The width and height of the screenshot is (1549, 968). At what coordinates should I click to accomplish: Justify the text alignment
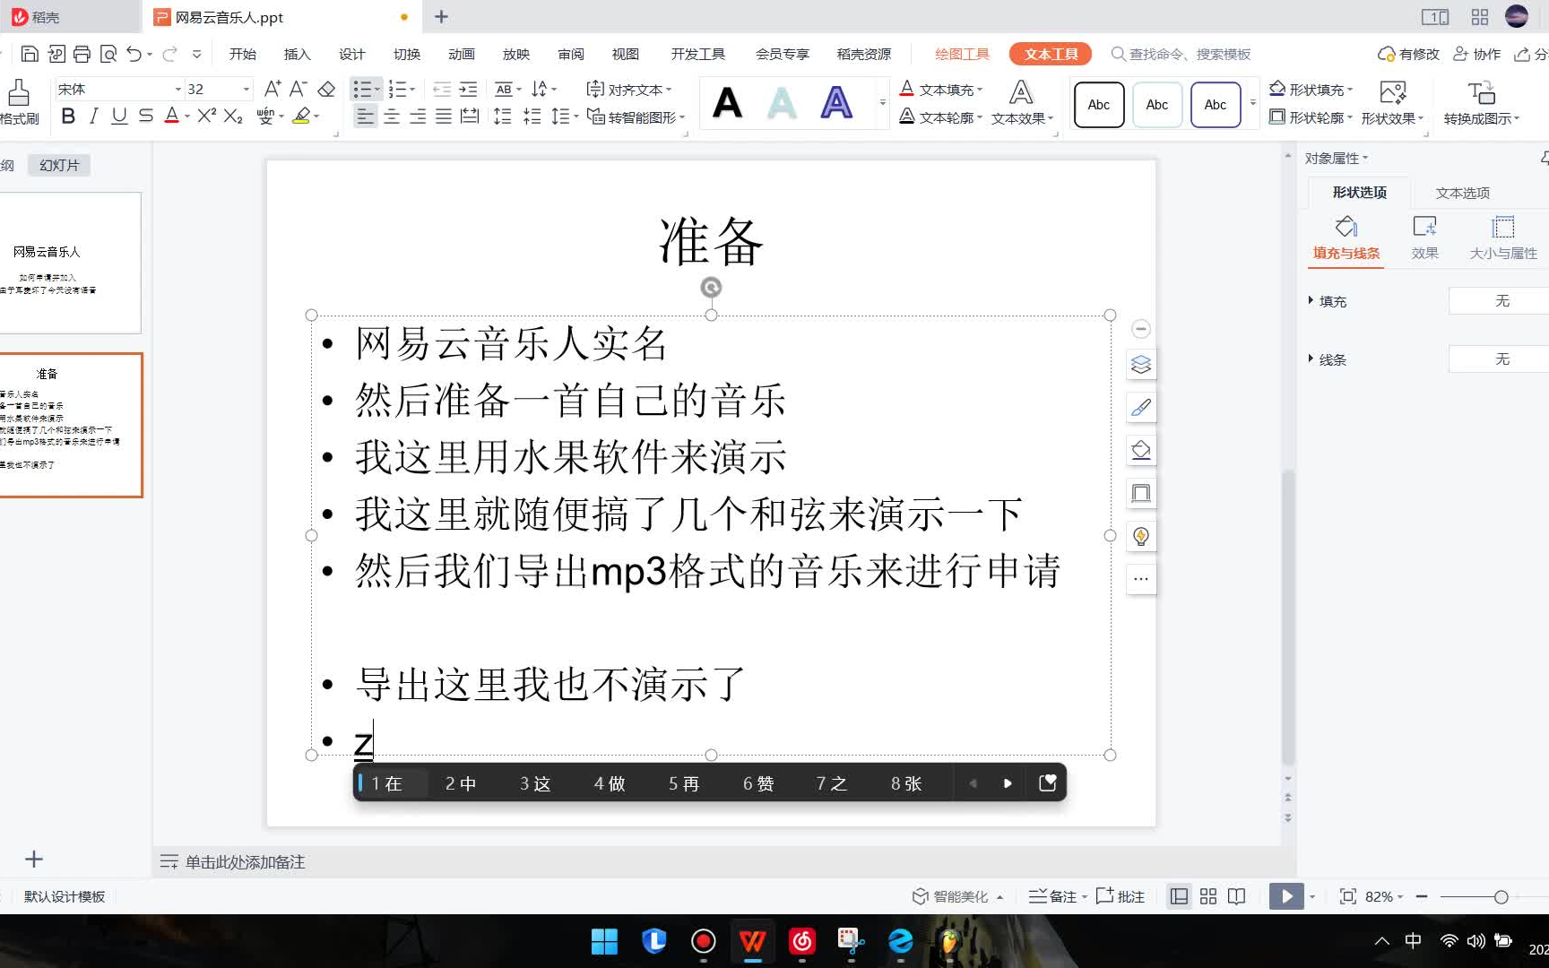pyautogui.click(x=444, y=116)
